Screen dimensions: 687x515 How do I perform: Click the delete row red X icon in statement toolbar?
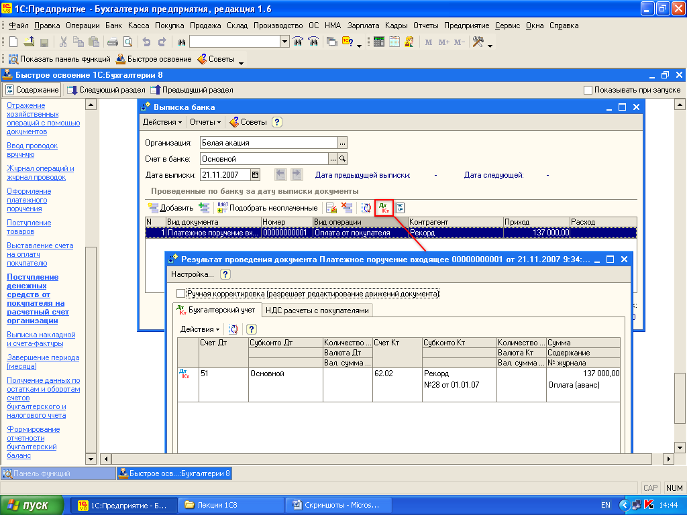[347, 208]
